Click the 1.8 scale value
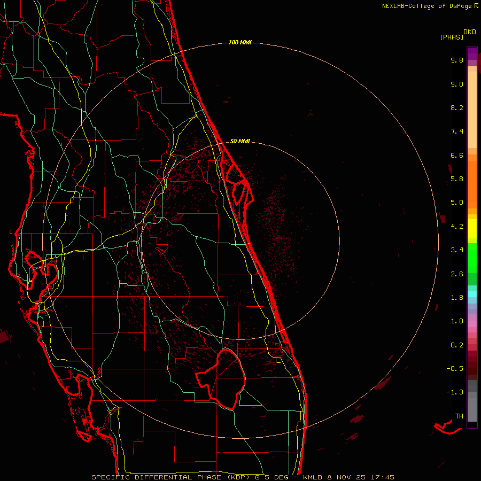The width and height of the screenshot is (481, 481). click(457, 298)
